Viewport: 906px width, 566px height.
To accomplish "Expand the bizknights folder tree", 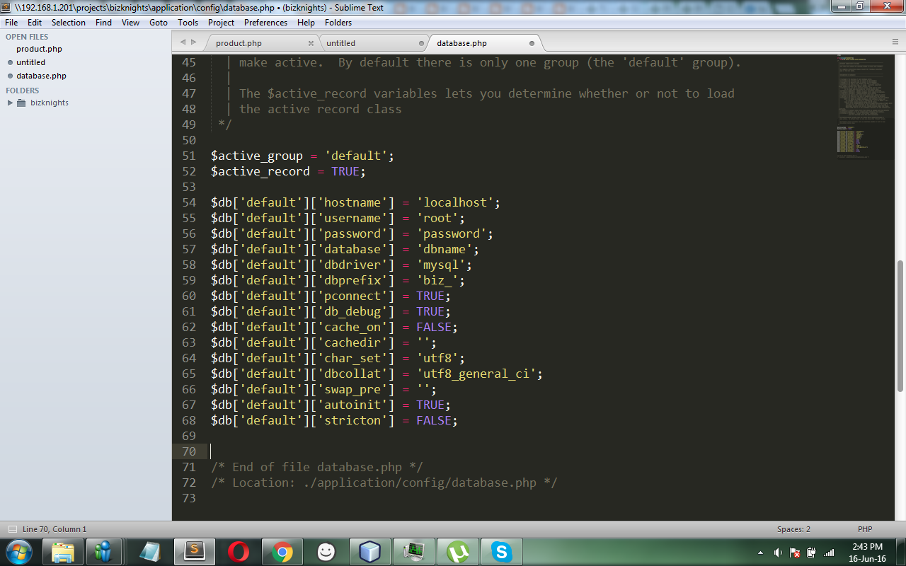I will [10, 103].
